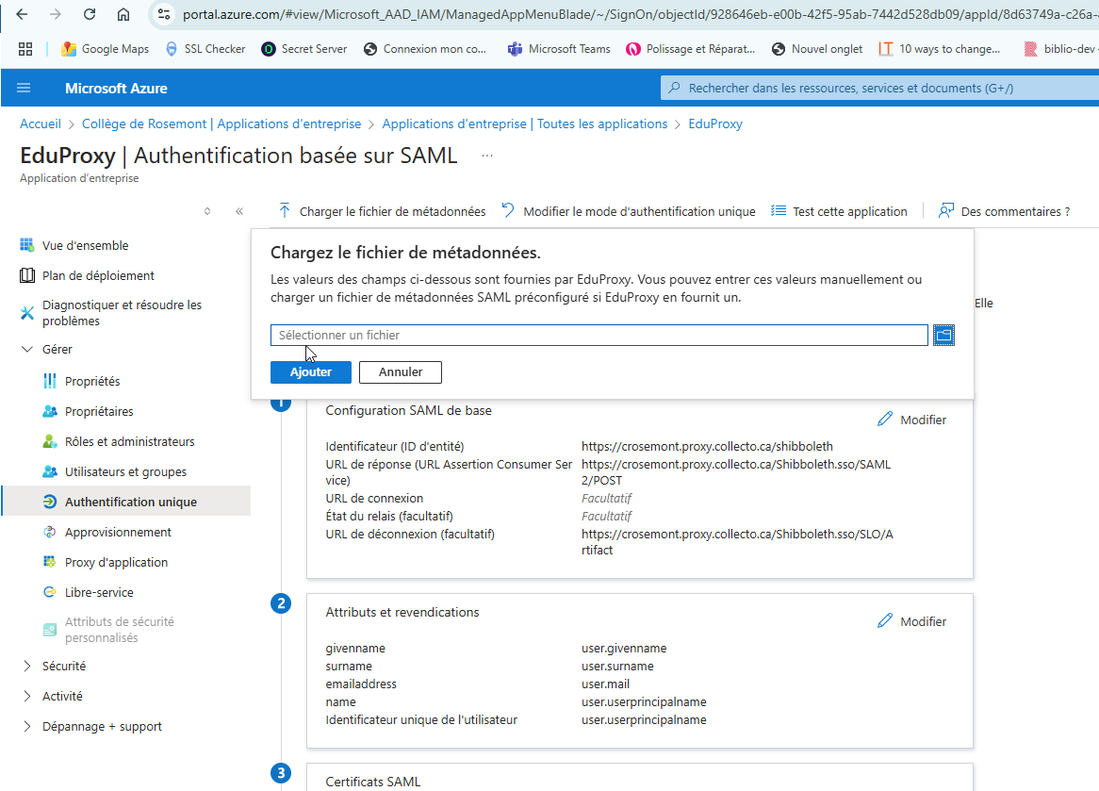This screenshot has height=791, width=1099.
Task: Click the Charger le fichier de métadonnées upload icon
Action: [285, 211]
